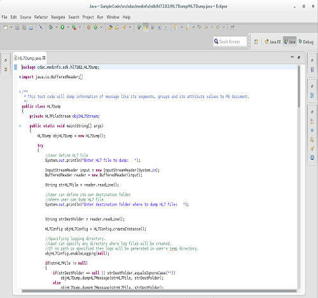Screen dimensions: 318x298
Task: Click the Open Type toolbar icon
Action: [x=110, y=27]
